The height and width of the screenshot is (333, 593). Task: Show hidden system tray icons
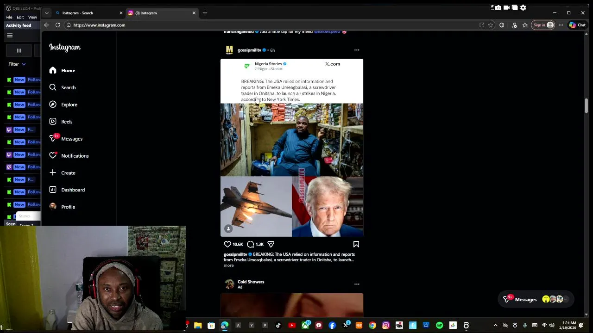tap(496, 326)
